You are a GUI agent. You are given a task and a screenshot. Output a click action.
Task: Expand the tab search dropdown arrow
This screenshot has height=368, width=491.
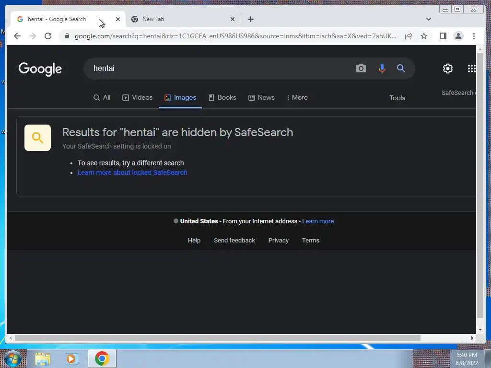[428, 19]
